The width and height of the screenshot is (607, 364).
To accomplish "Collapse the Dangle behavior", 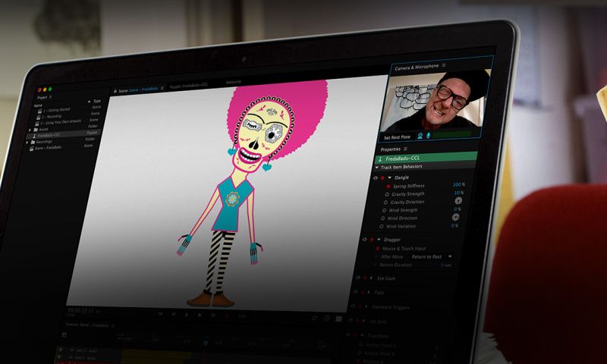I will 389,177.
